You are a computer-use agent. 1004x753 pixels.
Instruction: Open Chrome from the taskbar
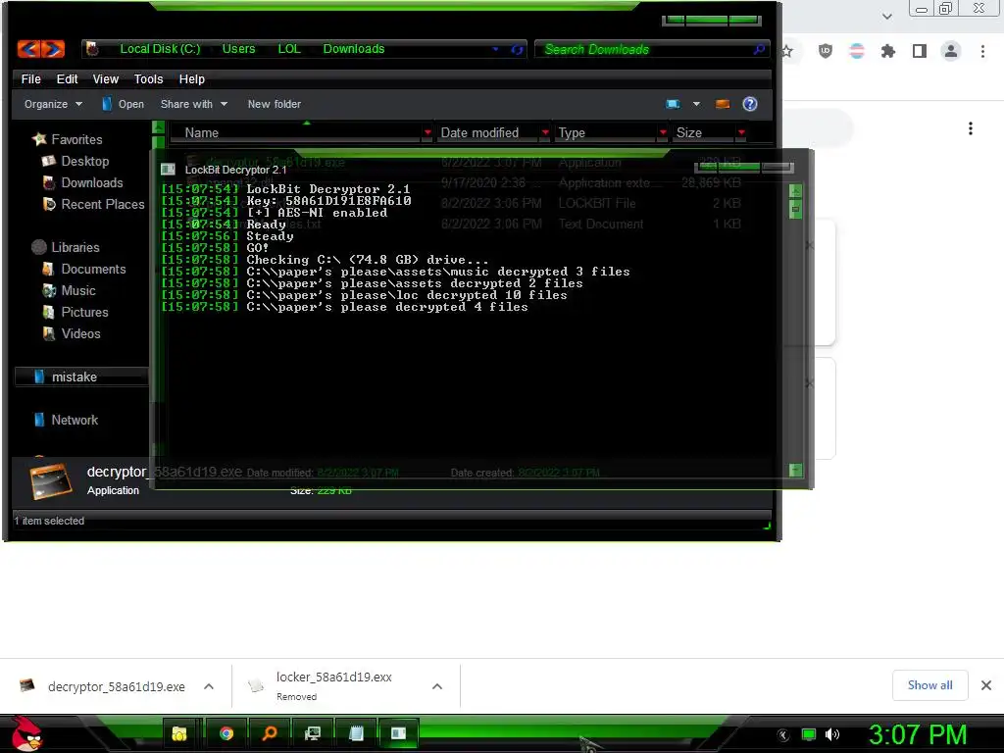tap(226, 733)
